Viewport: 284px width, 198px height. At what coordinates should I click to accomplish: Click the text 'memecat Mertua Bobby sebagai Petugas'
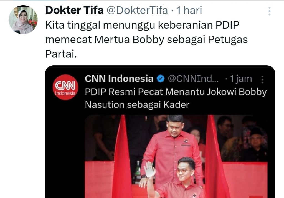pyautogui.click(x=146, y=39)
